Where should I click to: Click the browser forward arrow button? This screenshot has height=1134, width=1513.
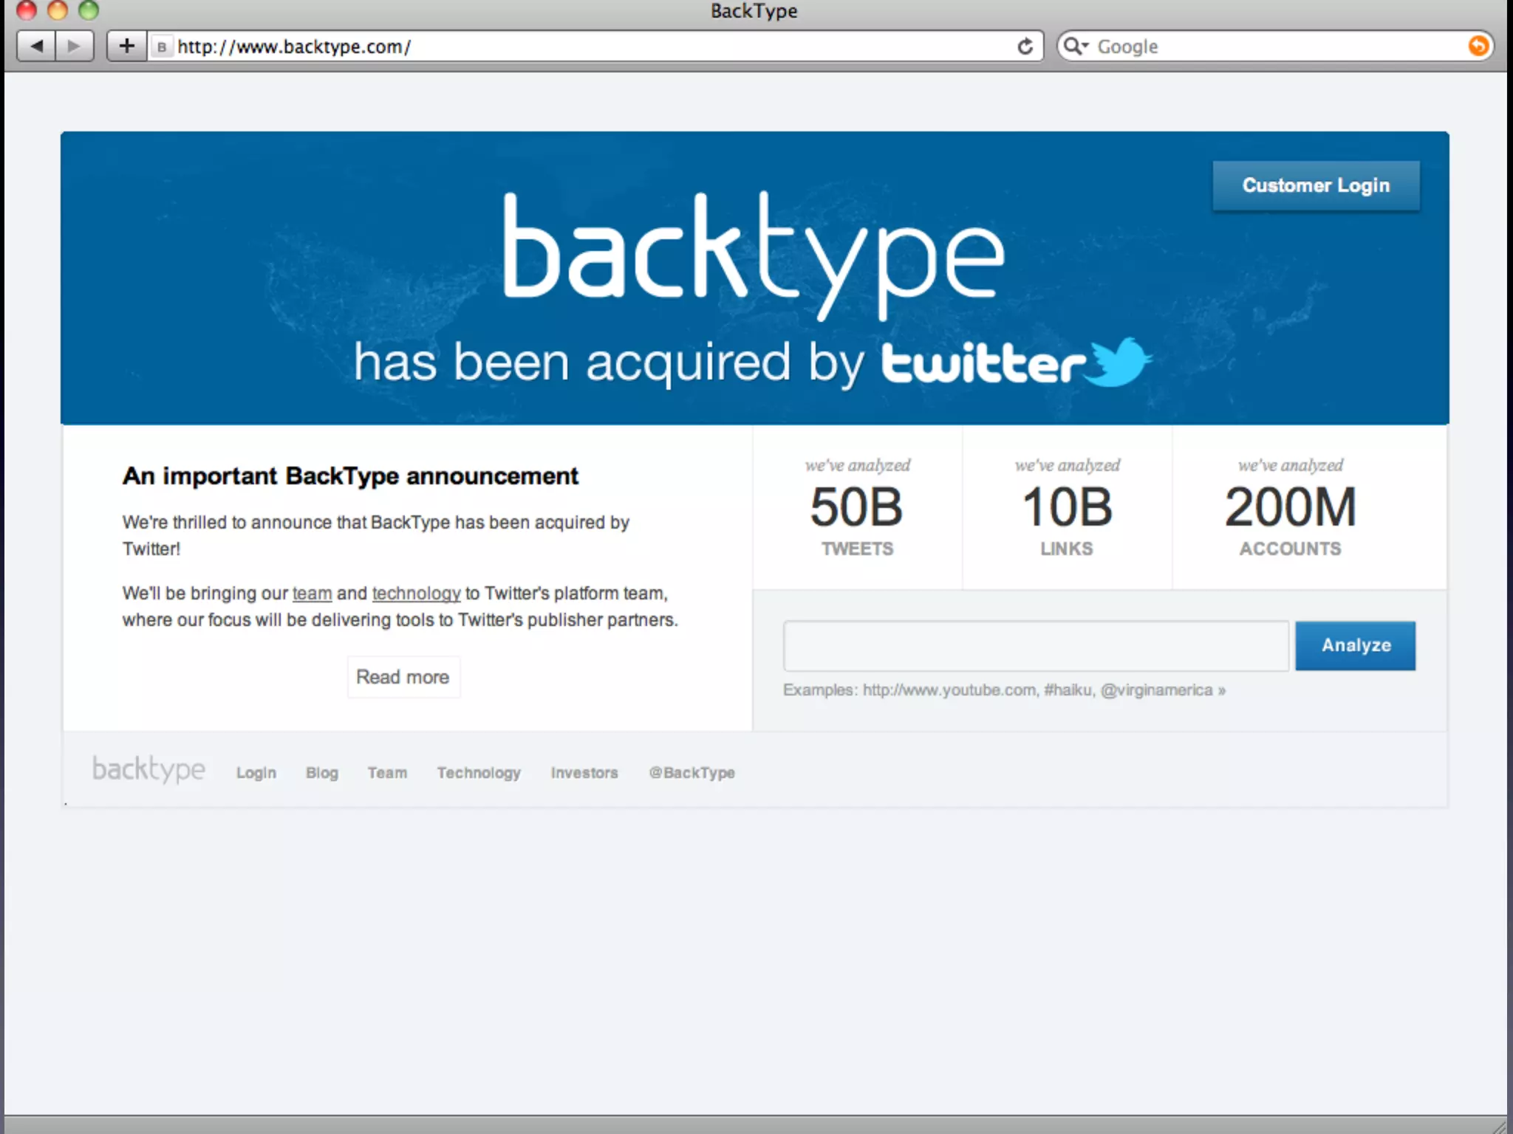click(74, 47)
